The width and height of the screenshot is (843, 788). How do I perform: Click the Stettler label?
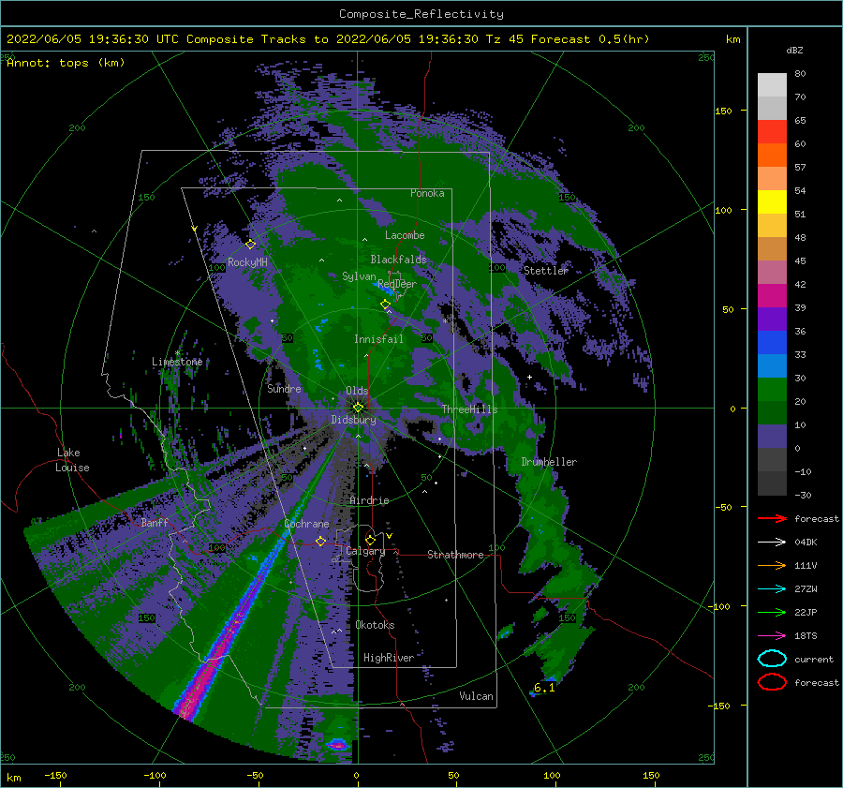coord(546,271)
